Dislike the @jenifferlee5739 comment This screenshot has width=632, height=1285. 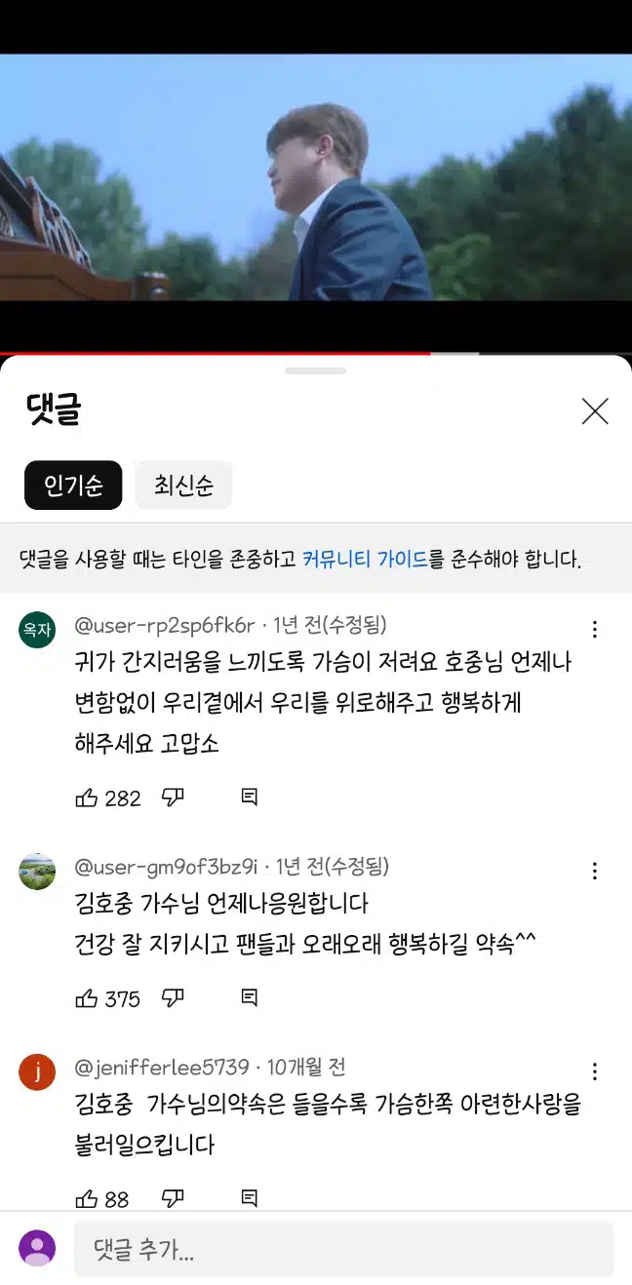173,1198
